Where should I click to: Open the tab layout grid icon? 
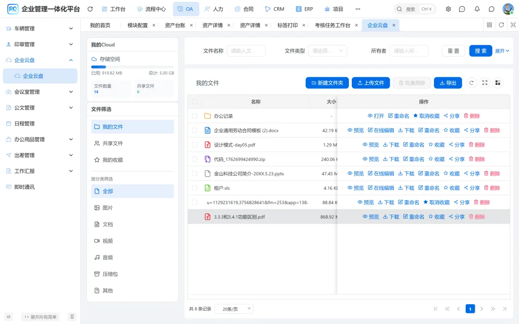(x=489, y=25)
